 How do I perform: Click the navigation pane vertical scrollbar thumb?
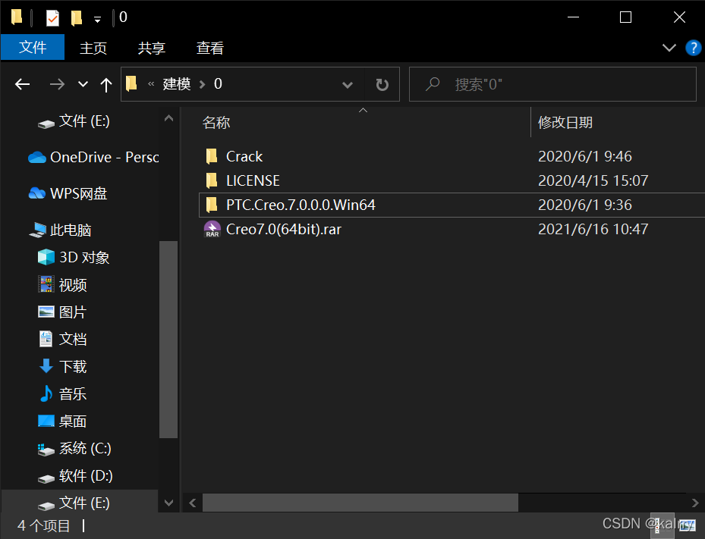(x=168, y=339)
